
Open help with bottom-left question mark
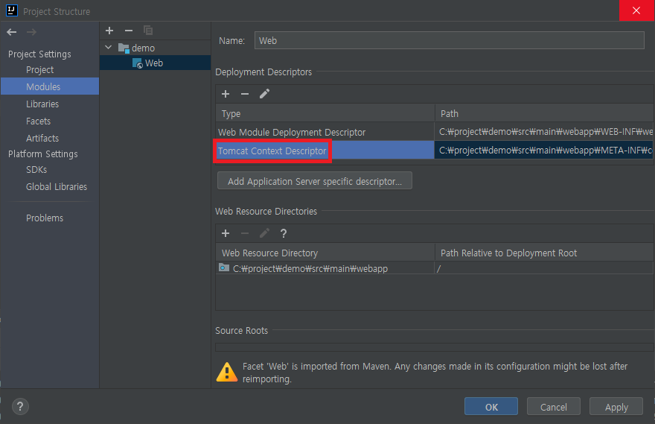(20, 406)
